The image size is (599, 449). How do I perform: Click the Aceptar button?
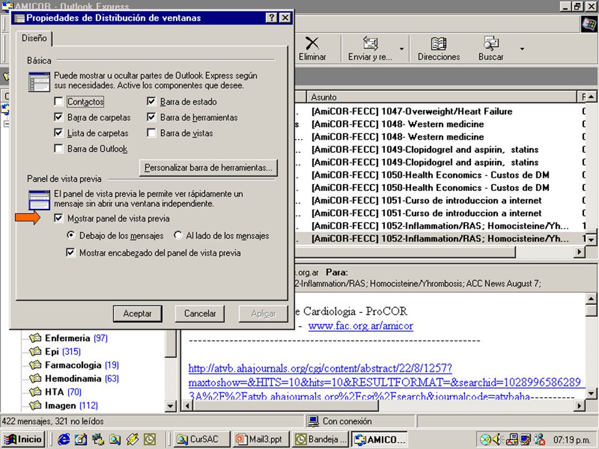pos(137,314)
